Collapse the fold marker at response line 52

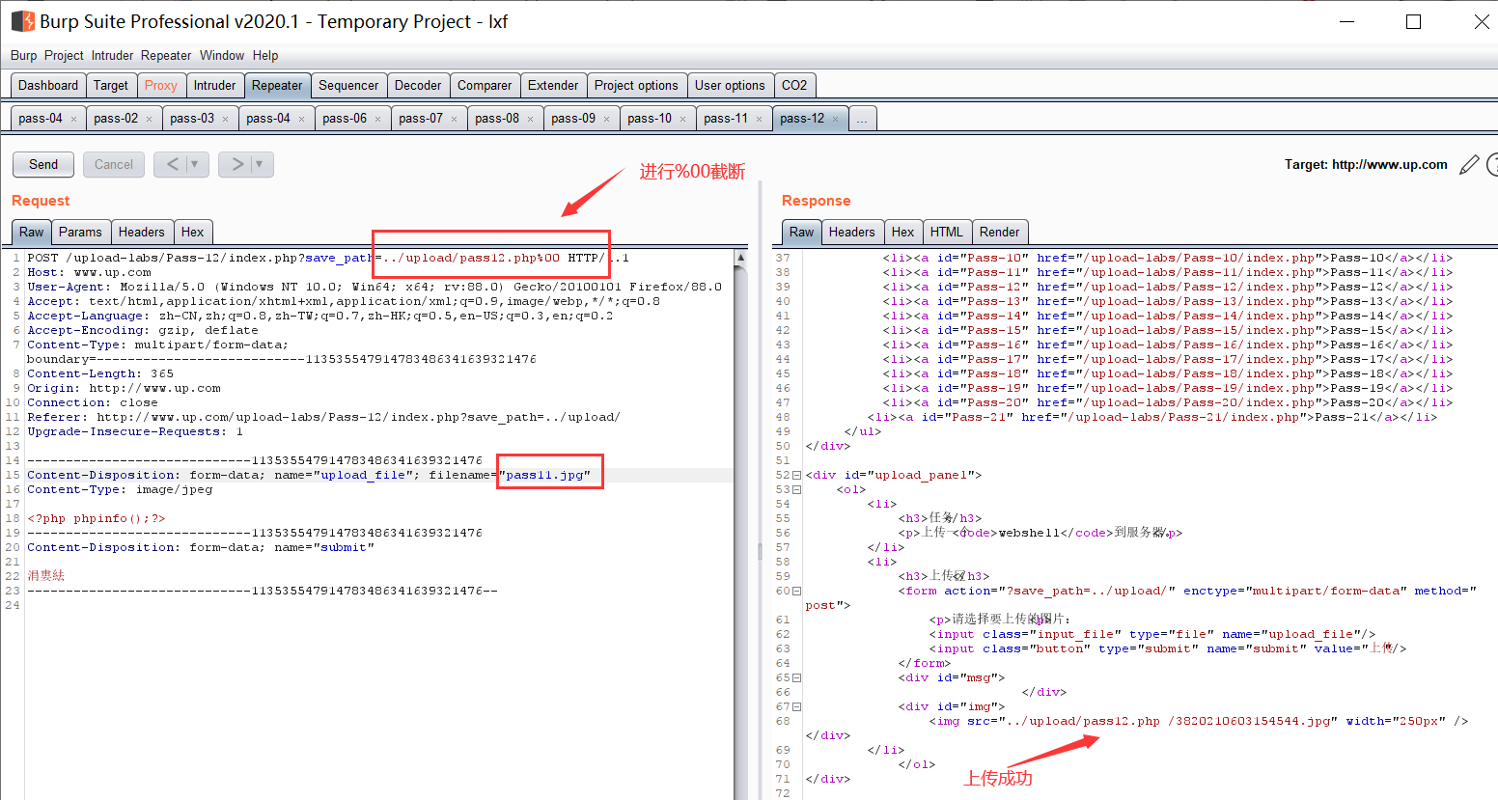796,475
